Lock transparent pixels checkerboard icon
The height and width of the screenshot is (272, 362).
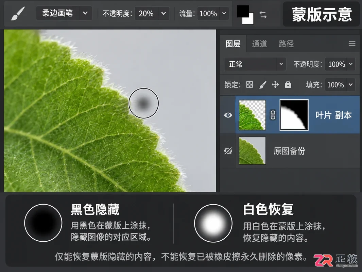pos(249,85)
